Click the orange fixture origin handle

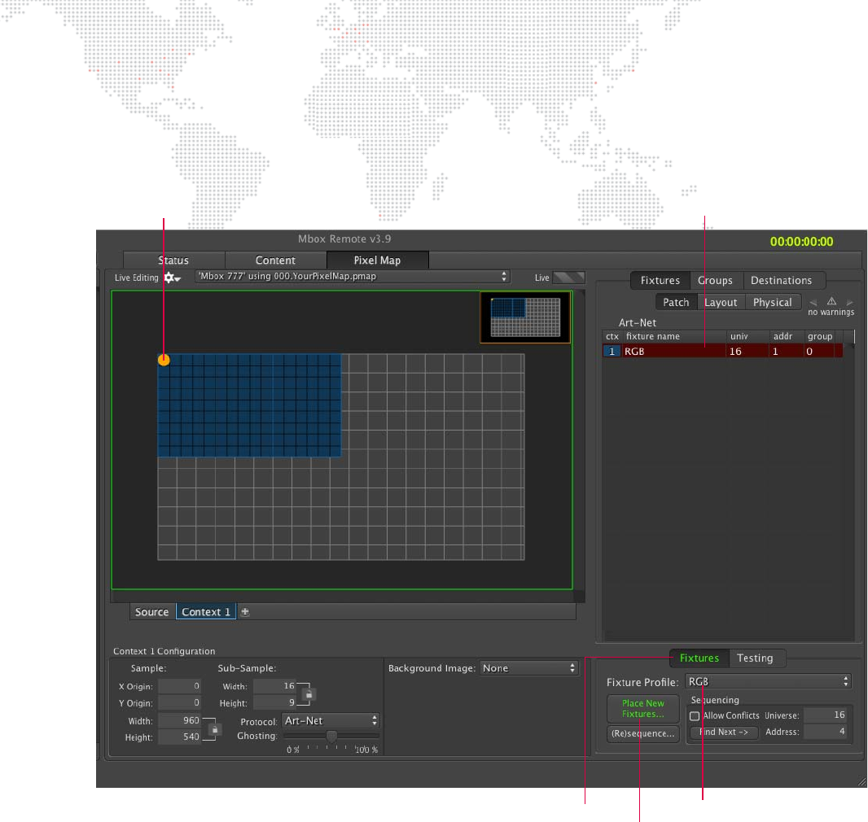click(164, 360)
